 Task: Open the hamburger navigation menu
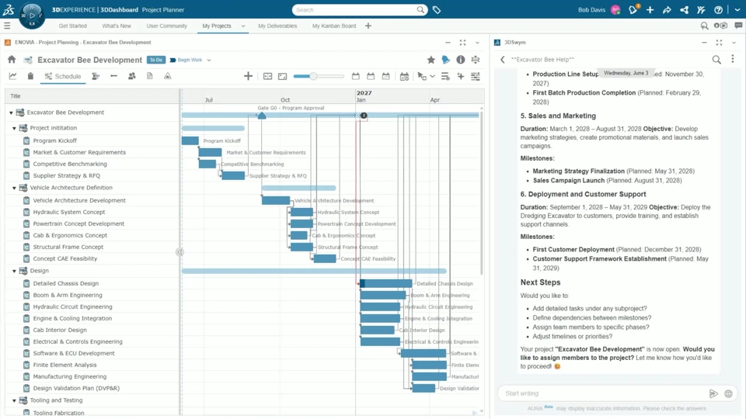point(7,26)
